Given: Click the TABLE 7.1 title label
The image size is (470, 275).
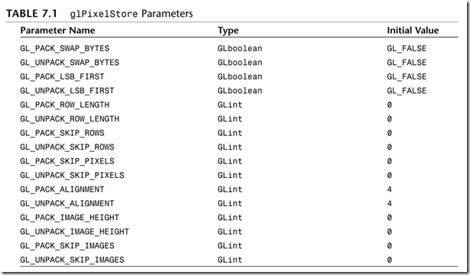Looking at the screenshot, I should pyautogui.click(x=32, y=14).
